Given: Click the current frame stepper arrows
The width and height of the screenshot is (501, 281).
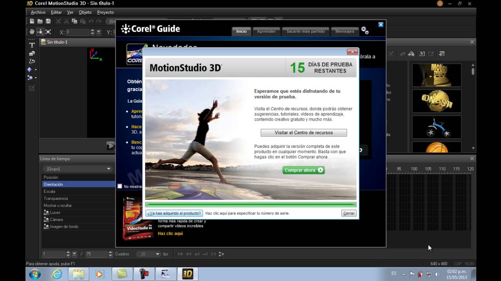Looking at the screenshot, I should [68, 254].
